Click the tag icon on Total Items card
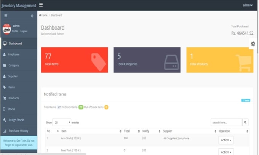Screen dimensions: 259x155 (98, 62)
